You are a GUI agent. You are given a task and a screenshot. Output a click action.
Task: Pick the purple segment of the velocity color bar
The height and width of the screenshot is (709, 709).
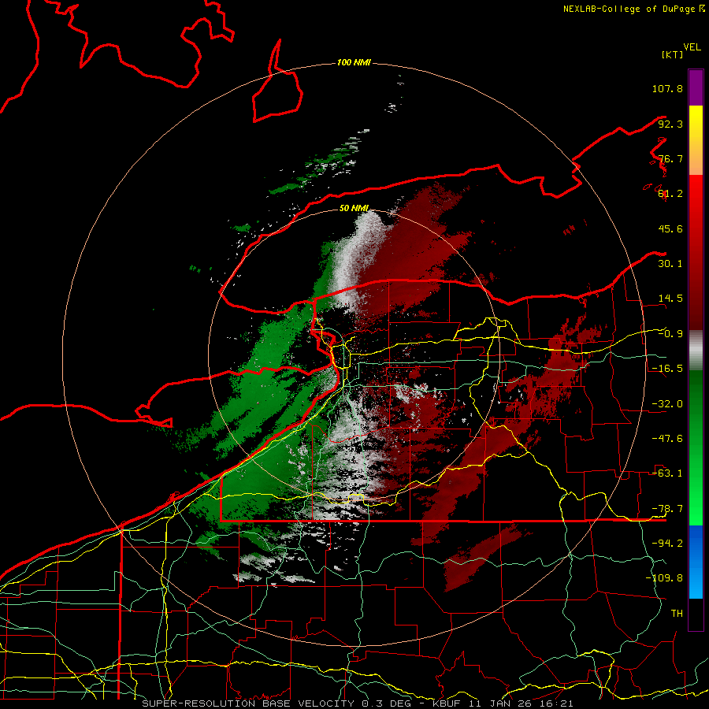(x=696, y=87)
